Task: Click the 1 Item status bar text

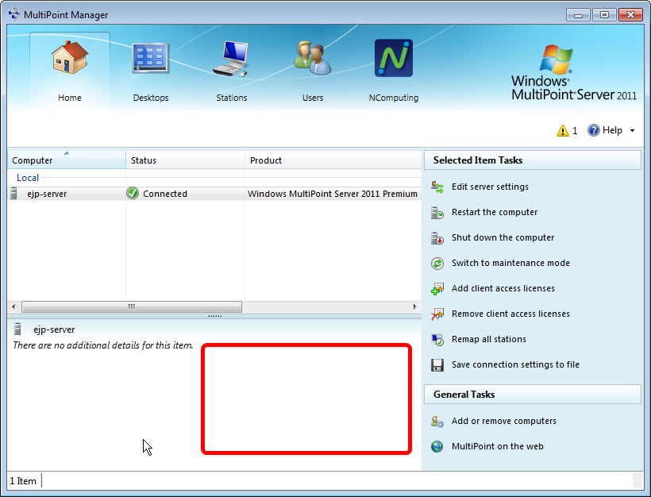Action: (23, 481)
